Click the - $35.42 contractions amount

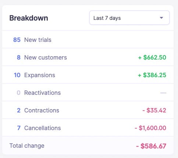(154, 110)
